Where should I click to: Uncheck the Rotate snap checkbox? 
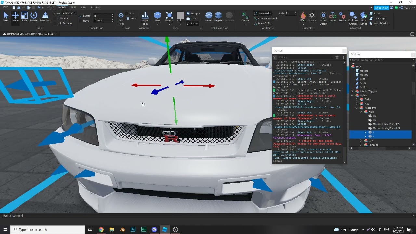point(81,16)
